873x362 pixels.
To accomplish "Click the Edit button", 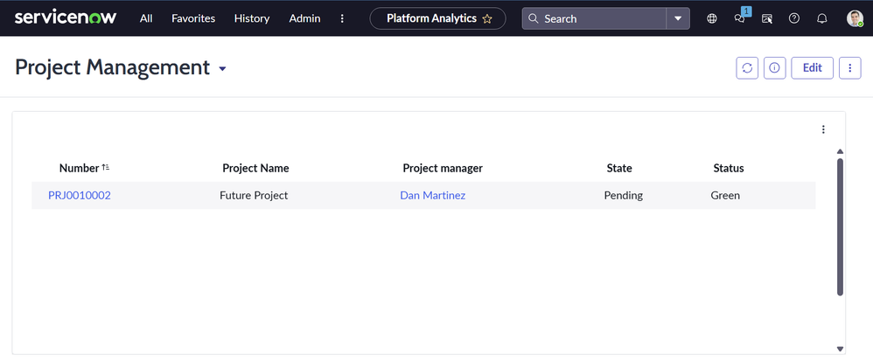I will tap(813, 68).
